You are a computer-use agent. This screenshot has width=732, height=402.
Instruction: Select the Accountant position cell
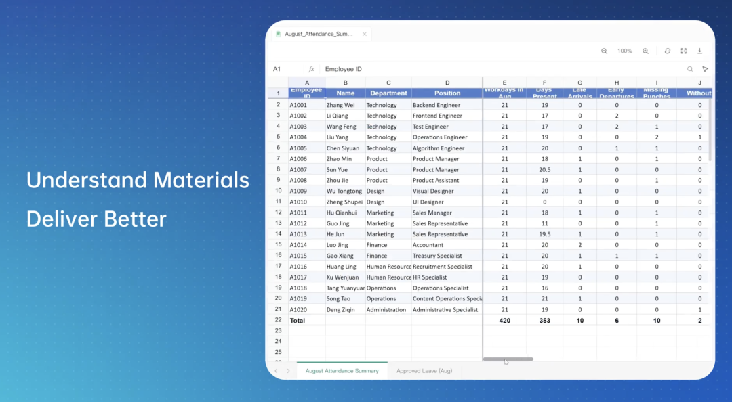click(447, 245)
